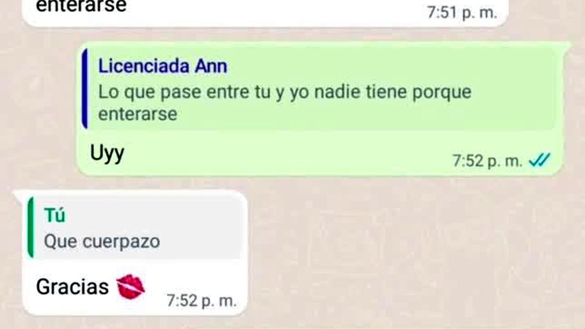The width and height of the screenshot is (585, 329).
Task: Click the kiss lips emoji
Action: (130, 287)
